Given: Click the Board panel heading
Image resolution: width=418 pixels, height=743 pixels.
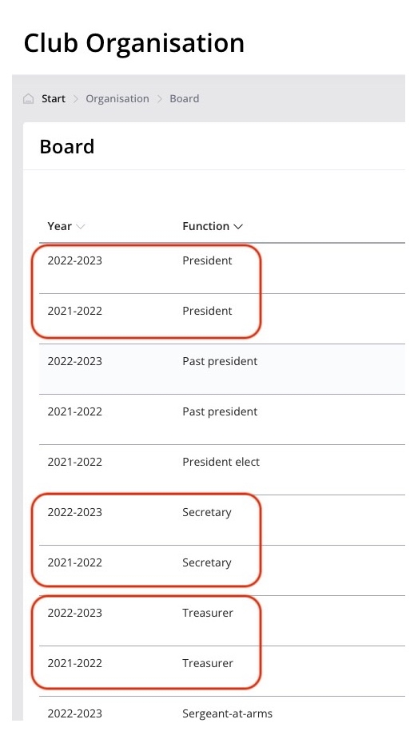Looking at the screenshot, I should coord(67,146).
